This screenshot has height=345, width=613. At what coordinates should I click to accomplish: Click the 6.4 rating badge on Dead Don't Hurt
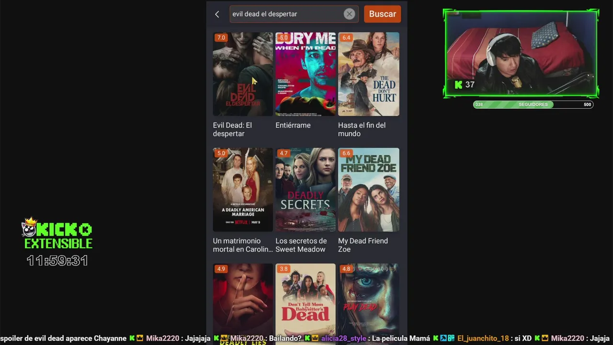346,37
